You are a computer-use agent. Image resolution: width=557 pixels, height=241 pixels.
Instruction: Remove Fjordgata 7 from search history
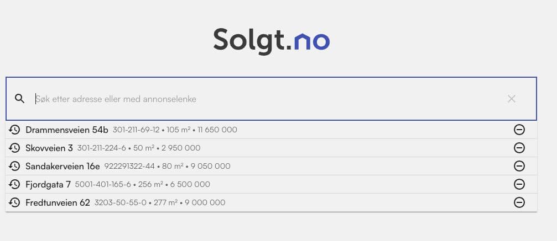click(519, 184)
